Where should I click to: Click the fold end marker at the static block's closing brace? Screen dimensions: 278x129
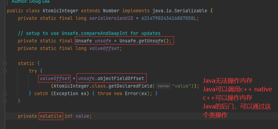[5, 101]
